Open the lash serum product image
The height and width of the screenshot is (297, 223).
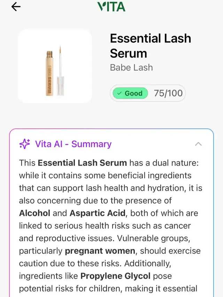coord(55,66)
